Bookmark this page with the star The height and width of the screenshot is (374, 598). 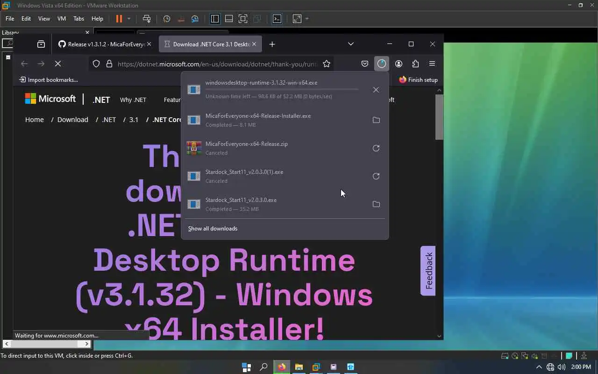(x=327, y=64)
